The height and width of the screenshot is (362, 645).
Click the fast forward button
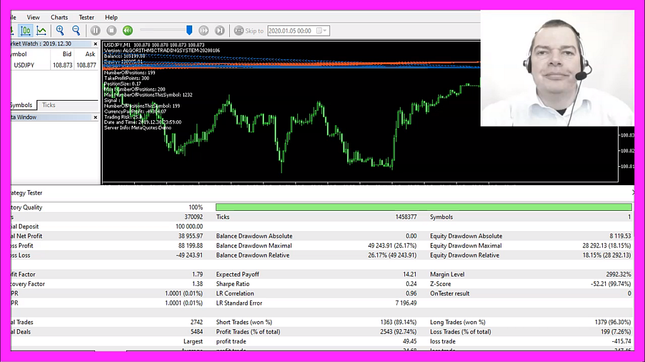pyautogui.click(x=203, y=30)
